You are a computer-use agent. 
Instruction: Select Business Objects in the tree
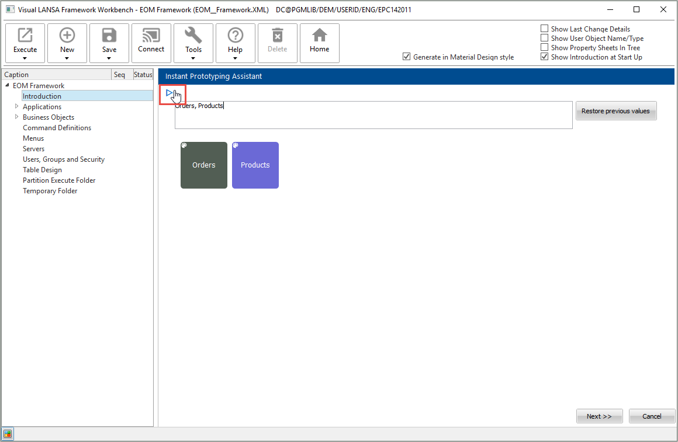49,117
